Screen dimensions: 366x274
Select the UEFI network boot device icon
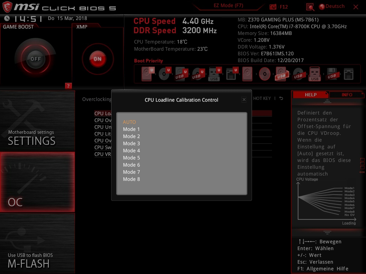(232, 74)
